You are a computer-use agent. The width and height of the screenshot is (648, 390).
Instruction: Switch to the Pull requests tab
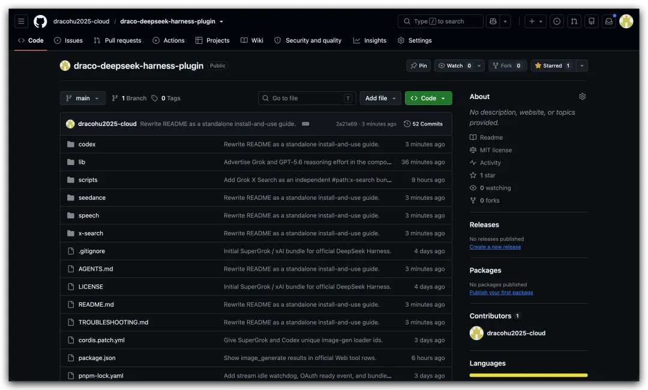tap(118, 40)
